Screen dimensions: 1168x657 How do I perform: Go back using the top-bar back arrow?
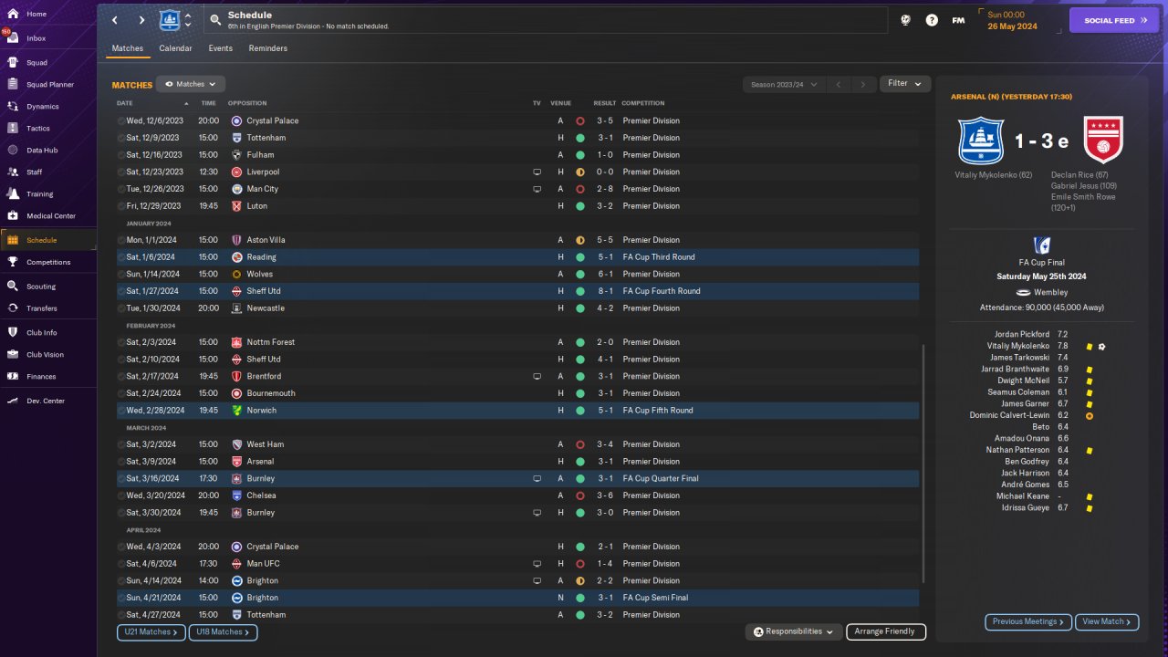click(x=114, y=20)
